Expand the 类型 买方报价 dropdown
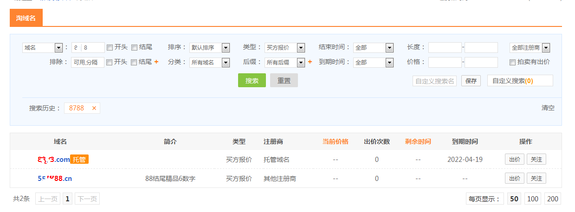This screenshot has height=212, width=575. (284, 48)
